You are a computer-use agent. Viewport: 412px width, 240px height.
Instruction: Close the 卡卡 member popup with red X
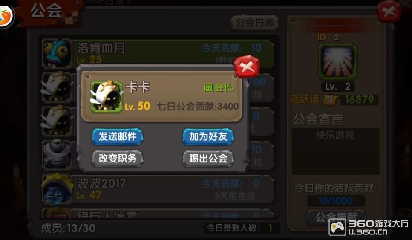(x=246, y=67)
